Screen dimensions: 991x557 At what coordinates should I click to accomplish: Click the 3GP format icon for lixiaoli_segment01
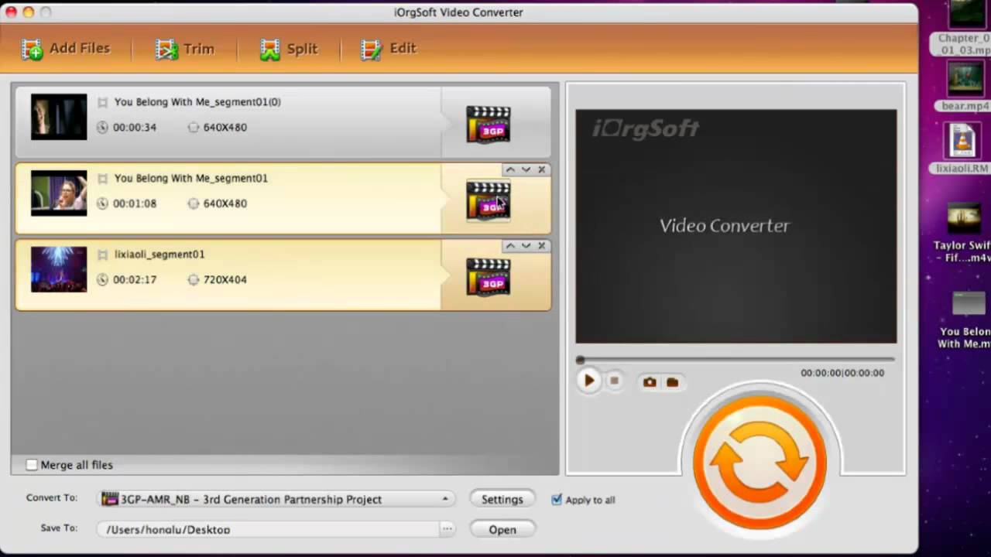click(489, 276)
